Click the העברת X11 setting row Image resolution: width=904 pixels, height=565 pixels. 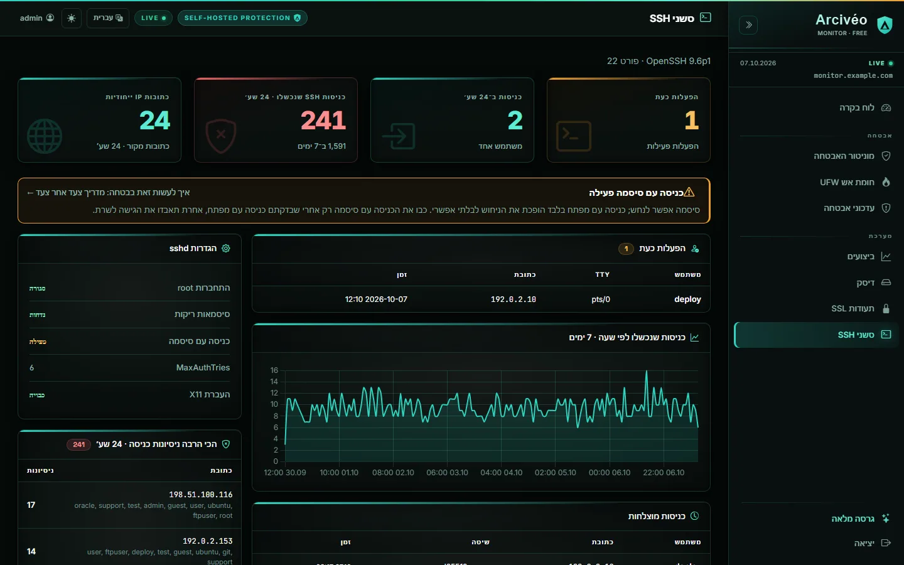[129, 395]
